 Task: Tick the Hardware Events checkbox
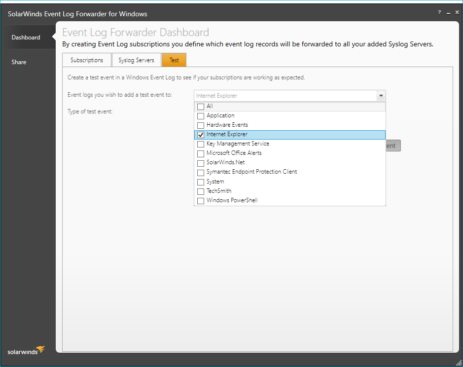coord(201,125)
